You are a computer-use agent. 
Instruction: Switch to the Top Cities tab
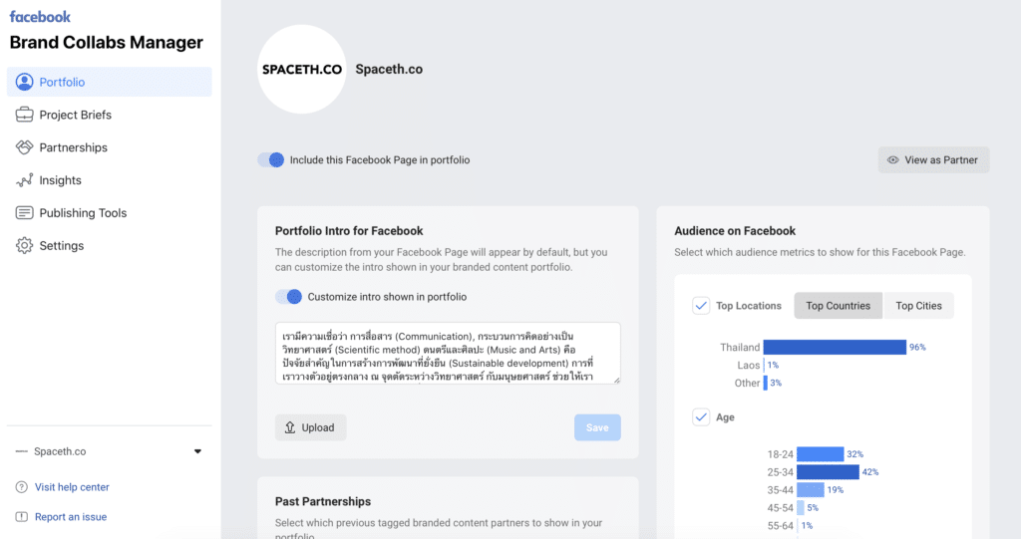(919, 306)
